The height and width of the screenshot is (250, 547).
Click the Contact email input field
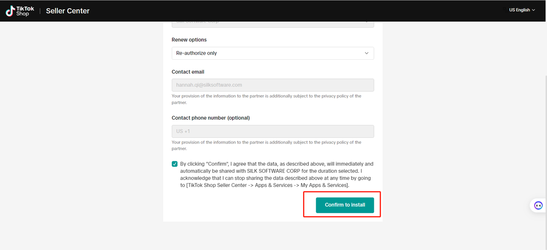tap(273, 85)
